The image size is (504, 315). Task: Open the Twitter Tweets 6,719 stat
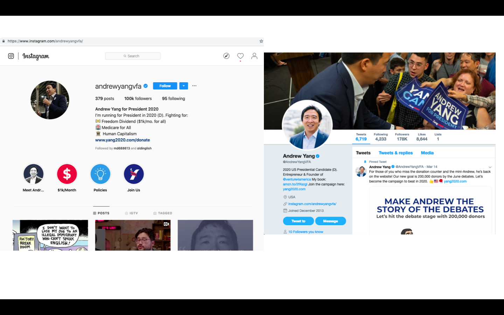coord(361,137)
